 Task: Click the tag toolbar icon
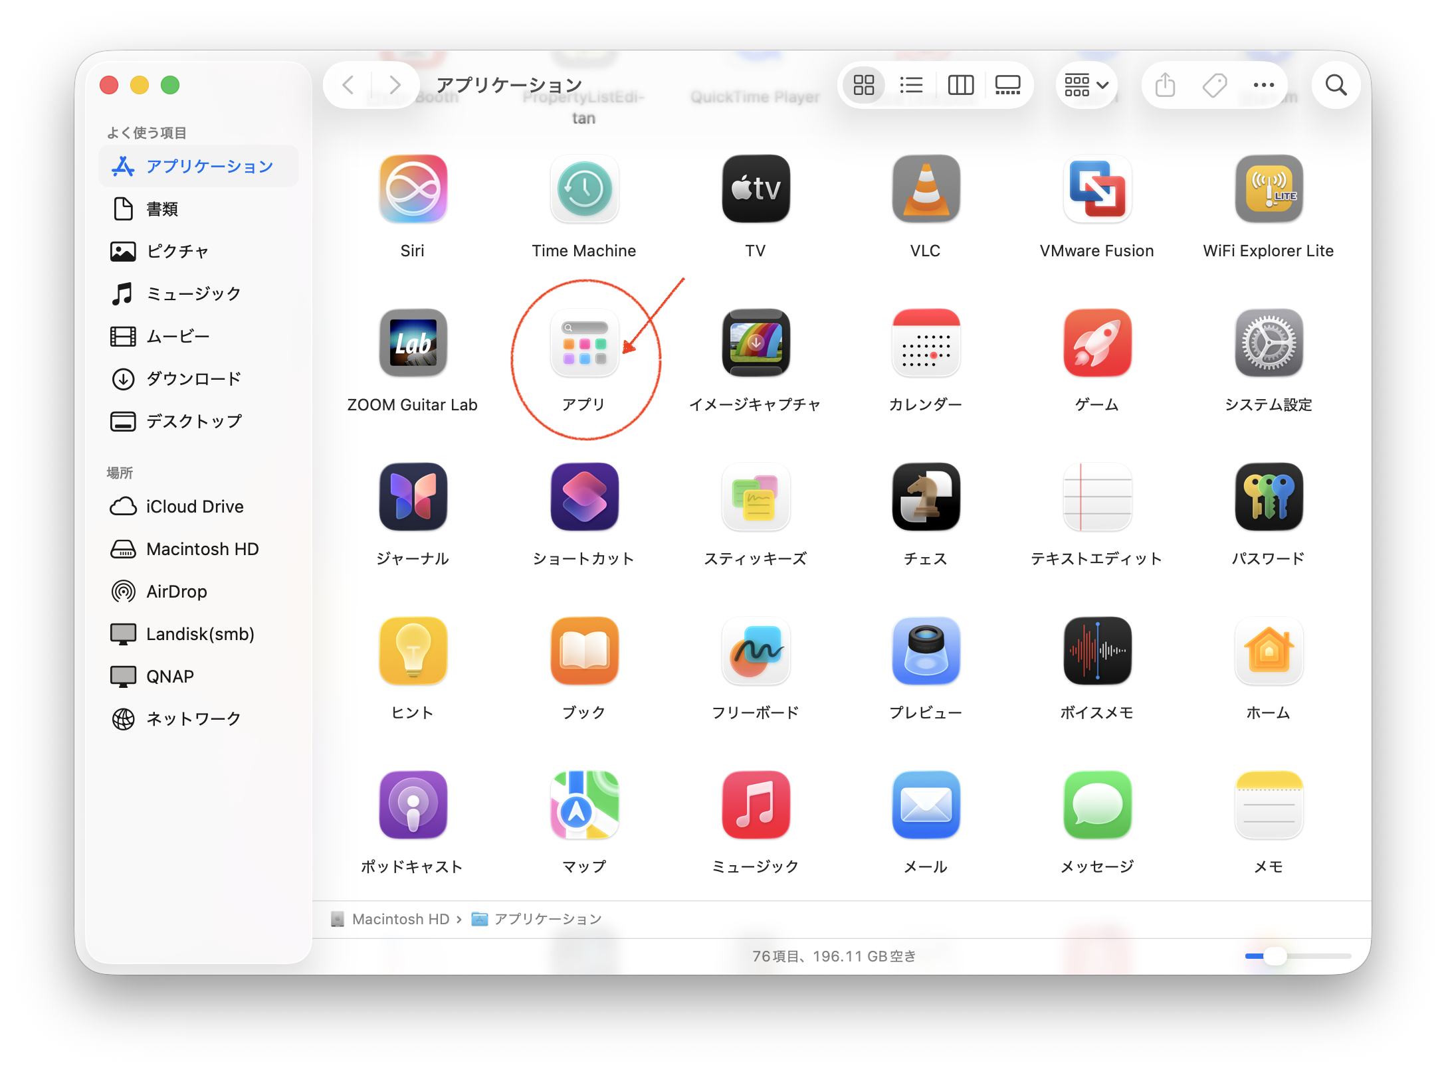pyautogui.click(x=1214, y=85)
